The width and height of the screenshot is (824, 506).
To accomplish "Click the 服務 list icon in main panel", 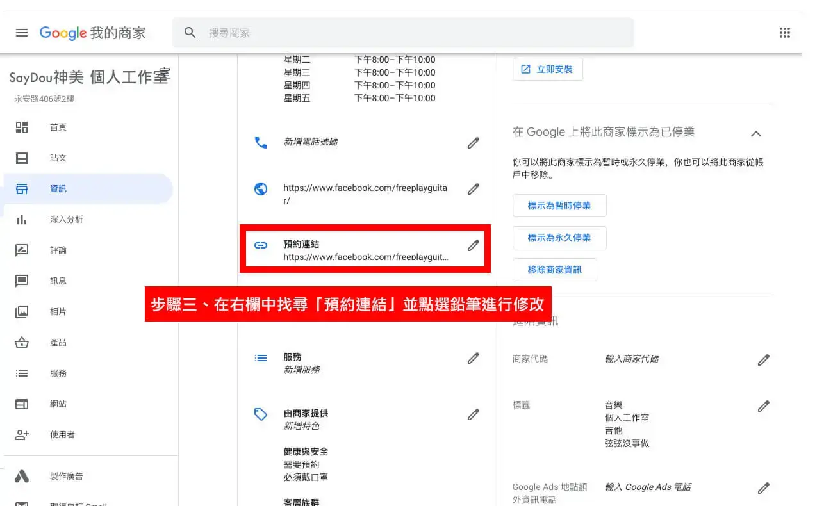I will tap(261, 358).
